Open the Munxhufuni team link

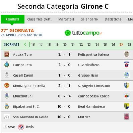tap(23, 96)
